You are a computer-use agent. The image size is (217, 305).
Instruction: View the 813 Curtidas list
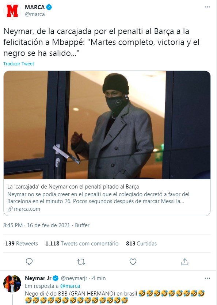coord(141,244)
